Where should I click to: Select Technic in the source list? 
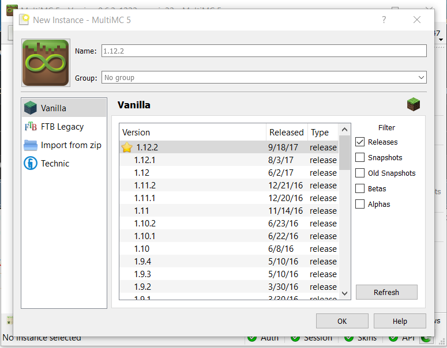(64, 163)
